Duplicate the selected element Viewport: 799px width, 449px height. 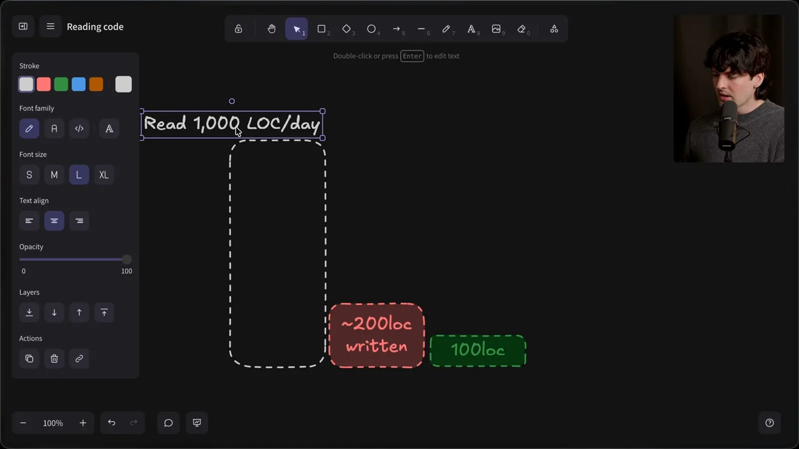pyautogui.click(x=29, y=359)
